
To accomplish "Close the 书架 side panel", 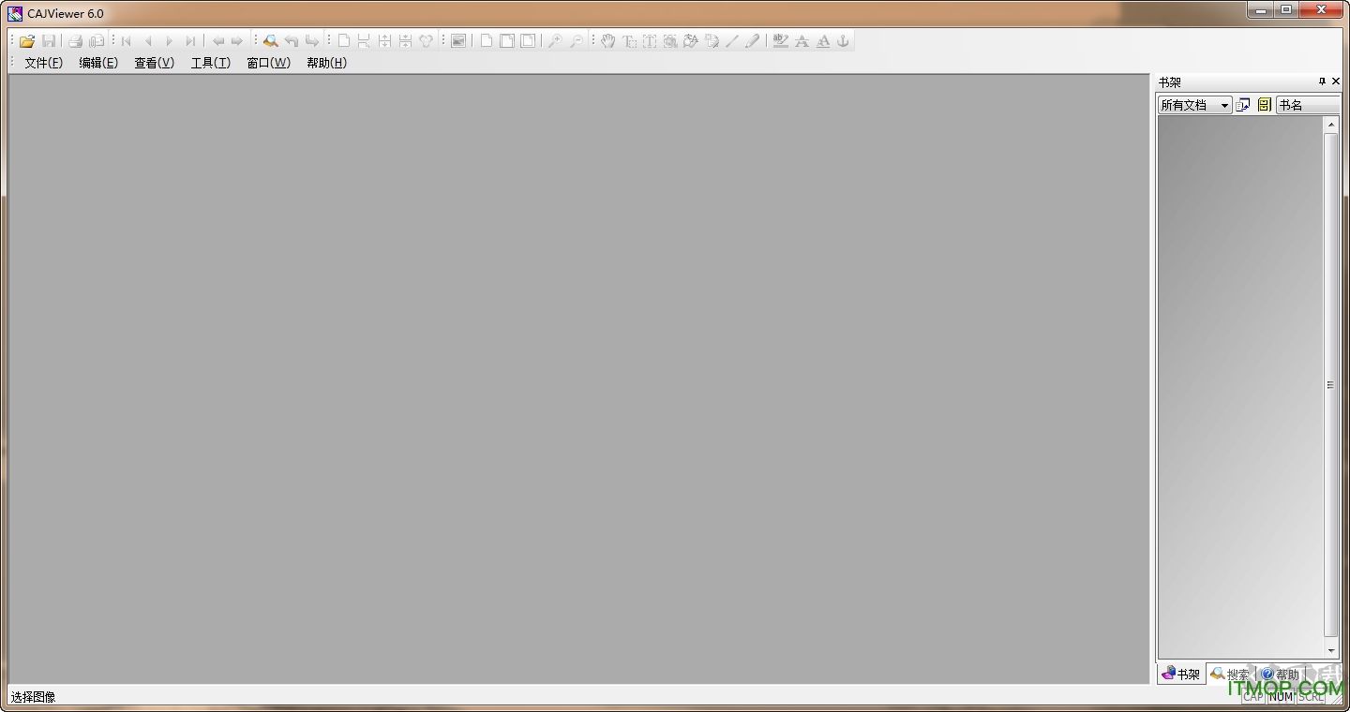I will (1336, 82).
